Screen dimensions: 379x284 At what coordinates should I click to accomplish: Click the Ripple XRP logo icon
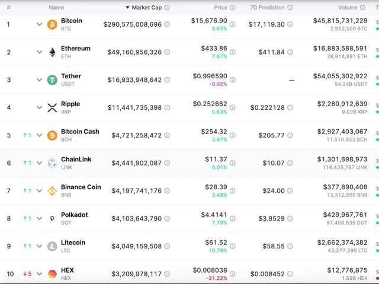(52, 108)
